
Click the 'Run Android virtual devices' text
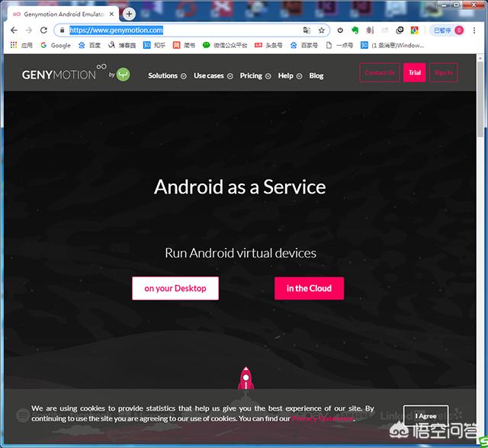click(x=241, y=253)
